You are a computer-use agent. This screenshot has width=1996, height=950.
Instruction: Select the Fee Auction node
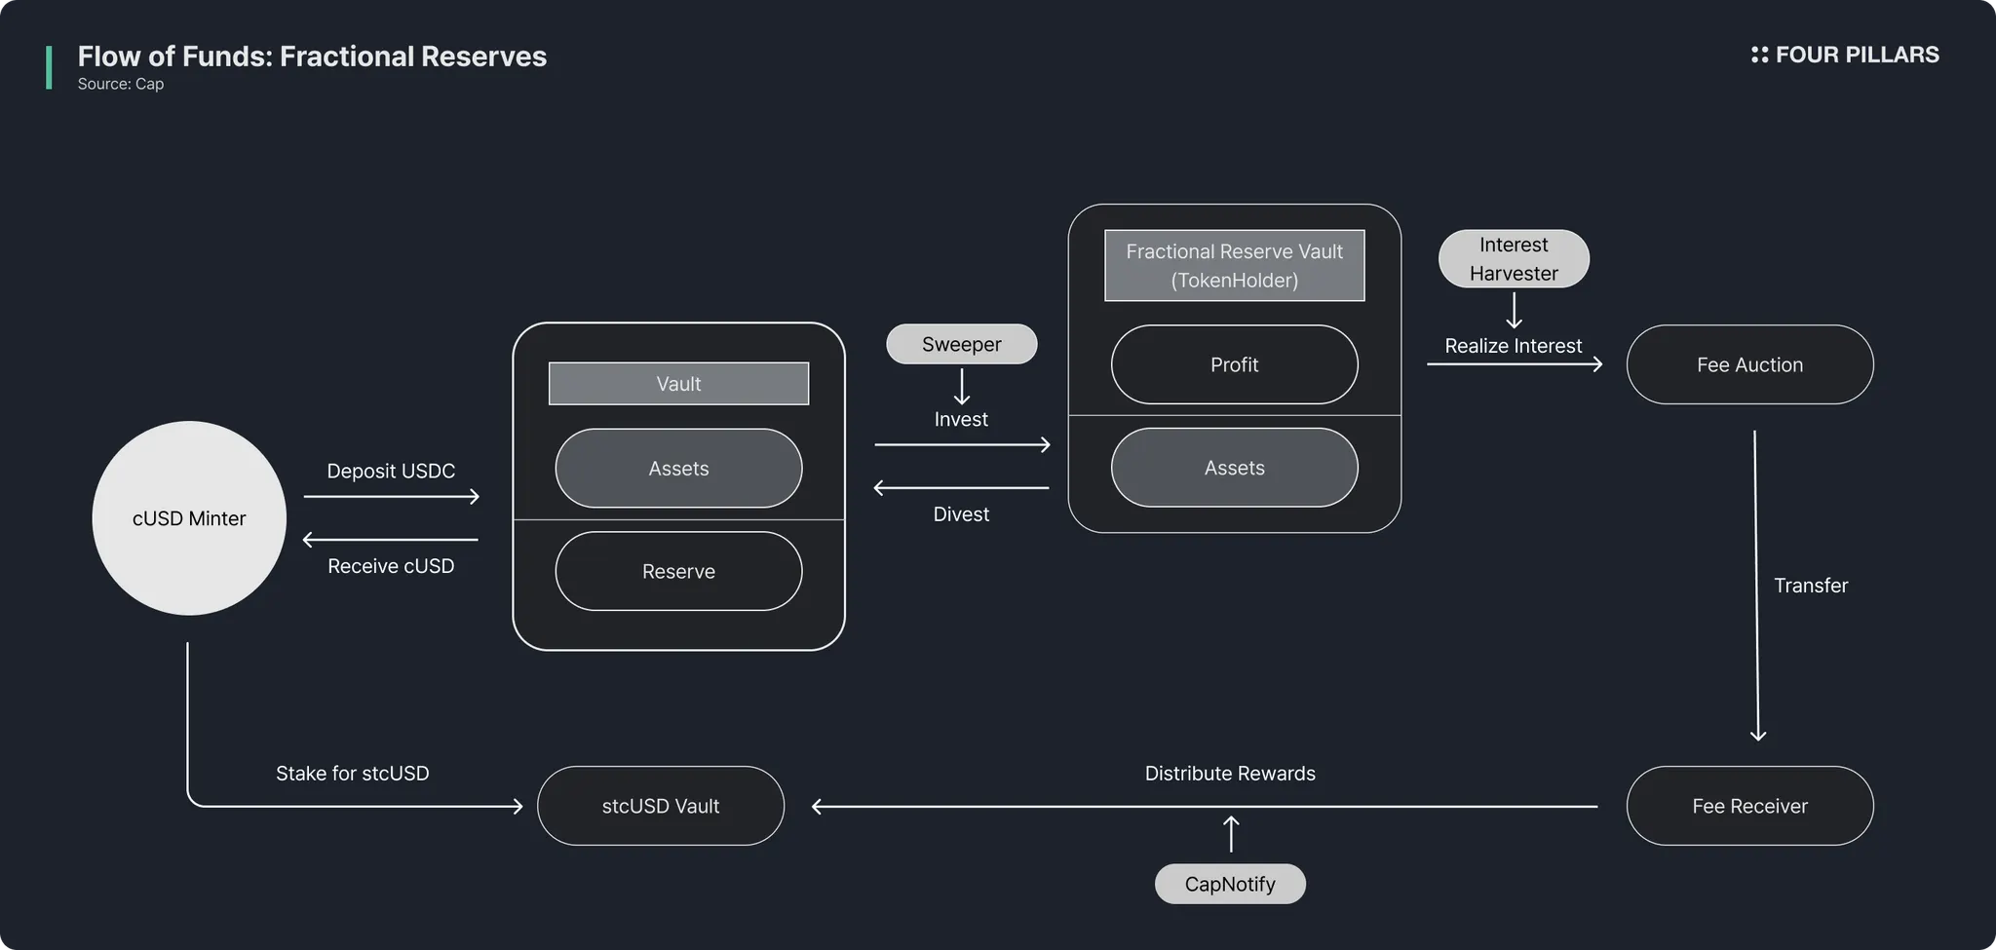pyautogui.click(x=1749, y=364)
